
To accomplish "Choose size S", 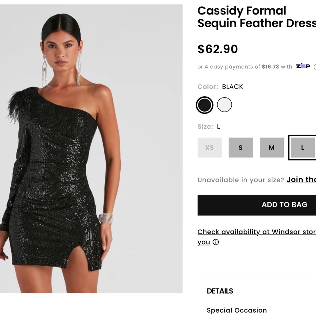I will pyautogui.click(x=240, y=148).
